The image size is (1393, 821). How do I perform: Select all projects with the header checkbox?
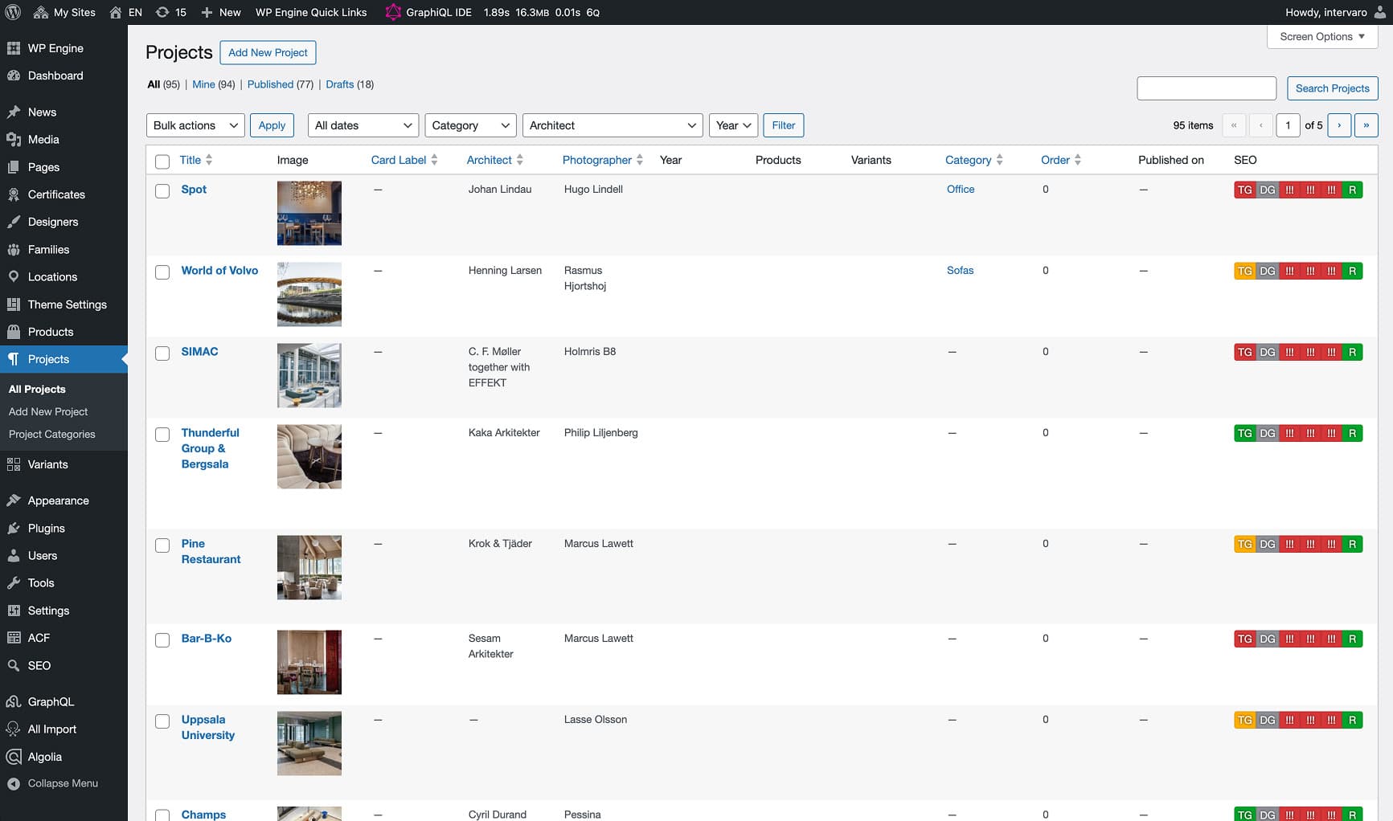tap(162, 160)
